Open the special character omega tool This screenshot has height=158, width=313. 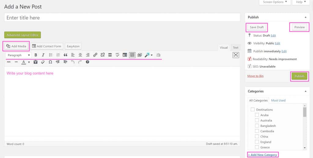(x=50, y=62)
